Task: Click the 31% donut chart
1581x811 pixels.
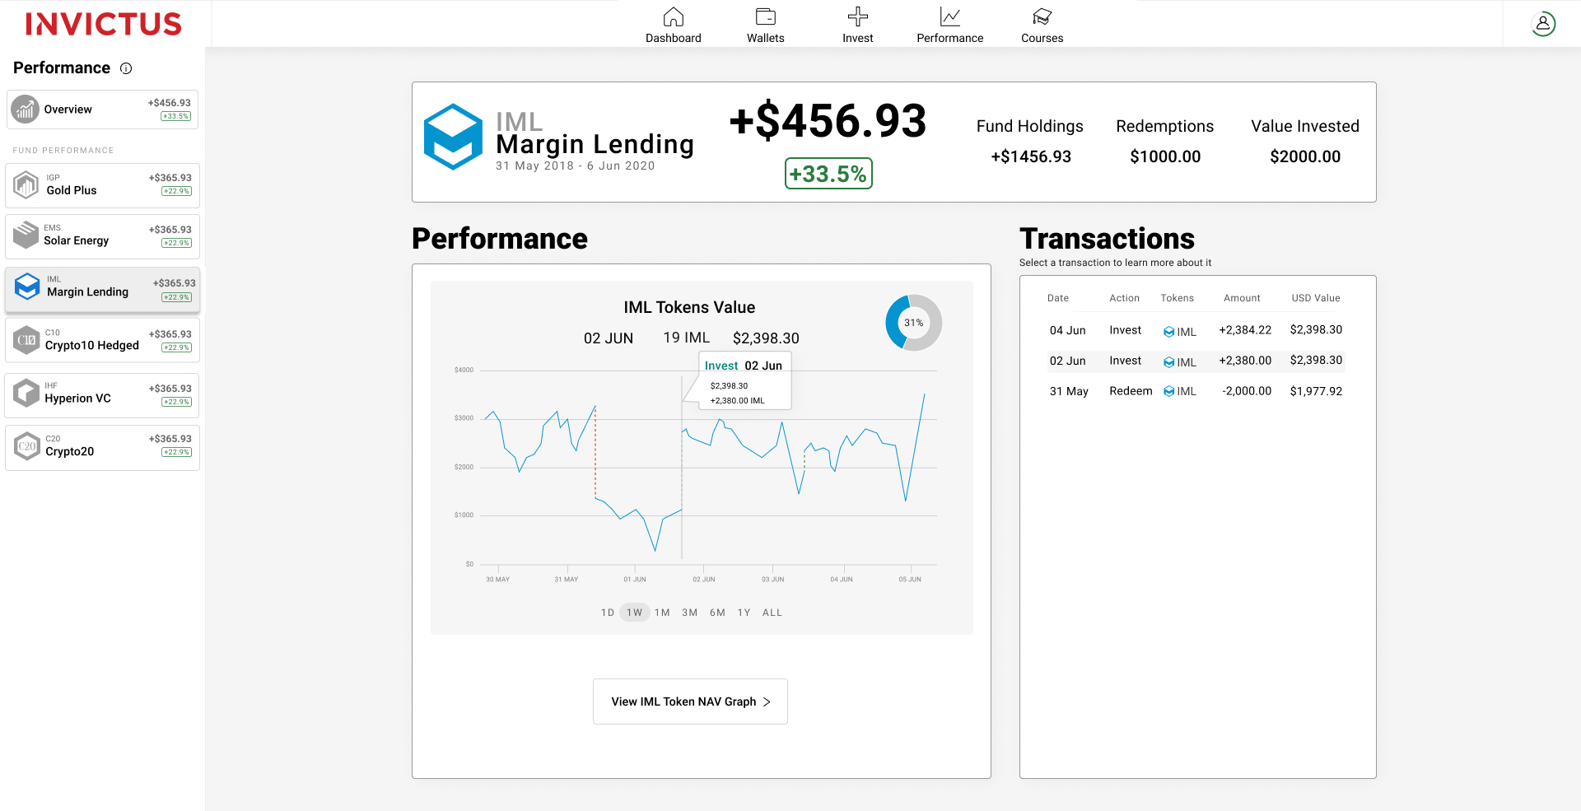Action: [x=913, y=323]
